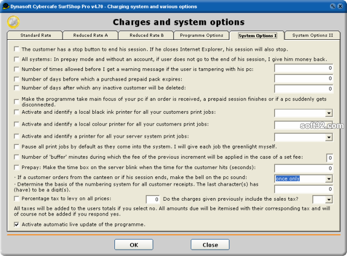Image resolution: width=347 pixels, height=256 pixels.
Task: Enable tampering warning message checkbox
Action: pyautogui.click(x=17, y=69)
